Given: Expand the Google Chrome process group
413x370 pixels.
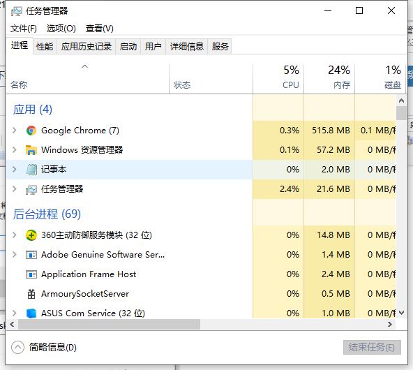Looking at the screenshot, I should [15, 130].
